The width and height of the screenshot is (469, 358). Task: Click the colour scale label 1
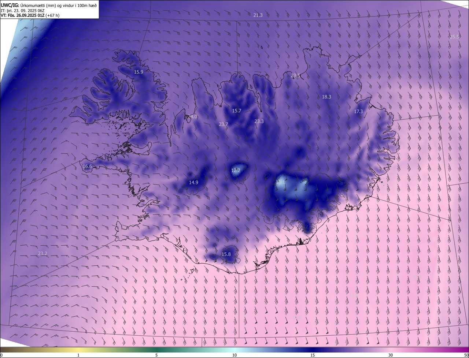coord(78,355)
